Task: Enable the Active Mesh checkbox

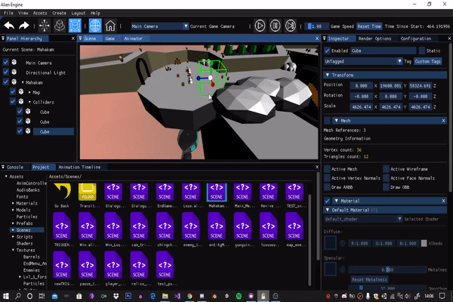Action: (x=327, y=169)
